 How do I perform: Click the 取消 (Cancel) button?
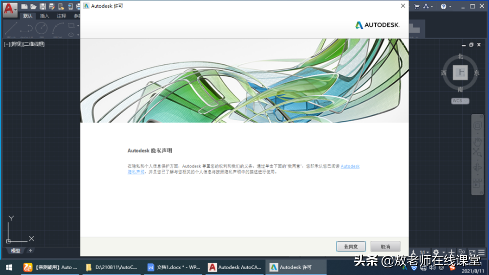pyautogui.click(x=385, y=247)
